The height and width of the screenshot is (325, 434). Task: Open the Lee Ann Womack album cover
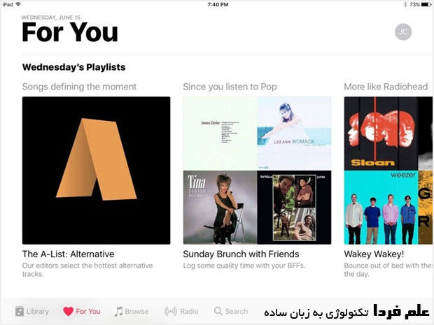click(294, 133)
